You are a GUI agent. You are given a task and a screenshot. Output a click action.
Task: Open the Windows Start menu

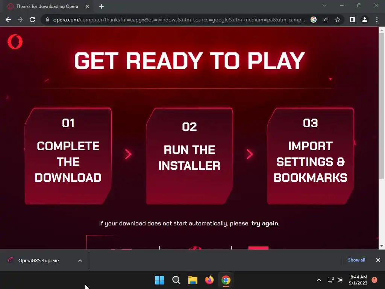[x=159, y=280]
